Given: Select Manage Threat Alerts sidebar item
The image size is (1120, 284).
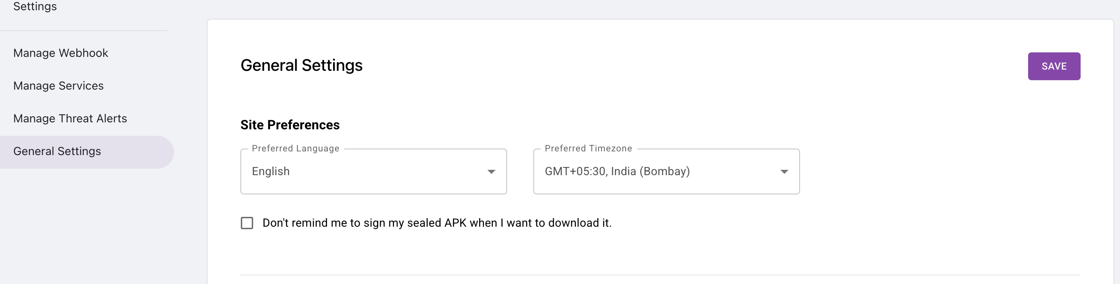Looking at the screenshot, I should point(70,118).
